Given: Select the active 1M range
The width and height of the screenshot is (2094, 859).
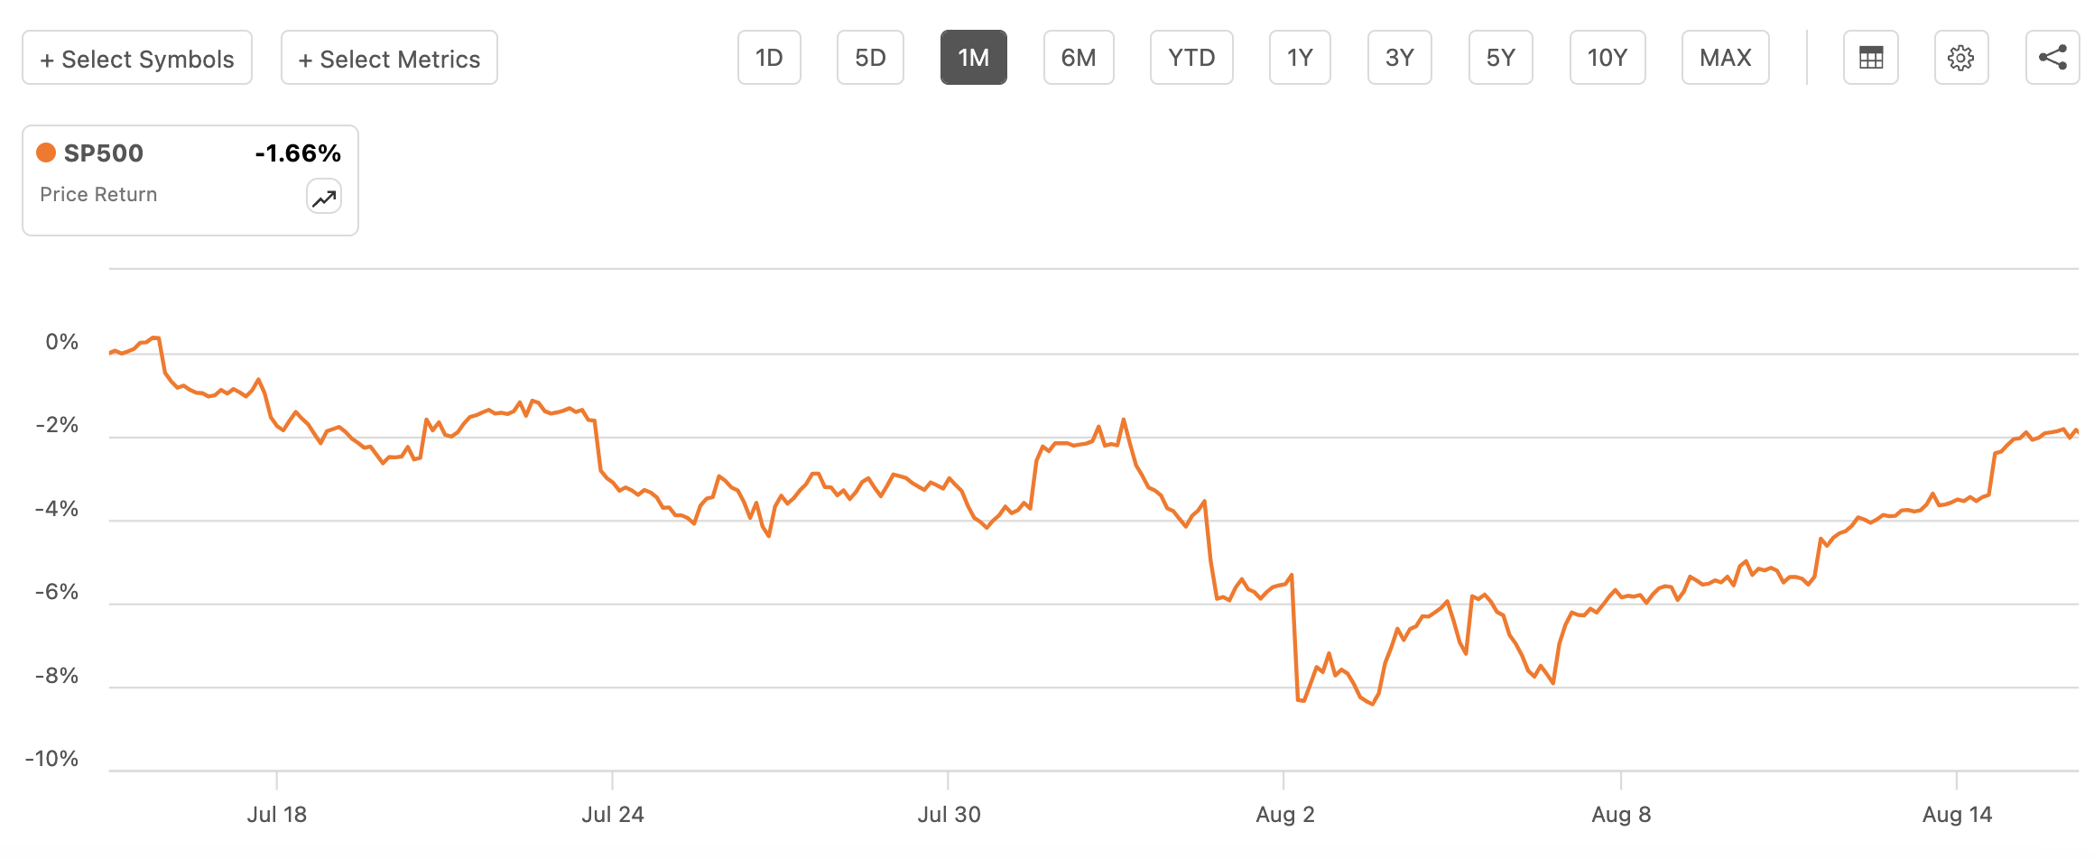Looking at the screenshot, I should click(973, 58).
